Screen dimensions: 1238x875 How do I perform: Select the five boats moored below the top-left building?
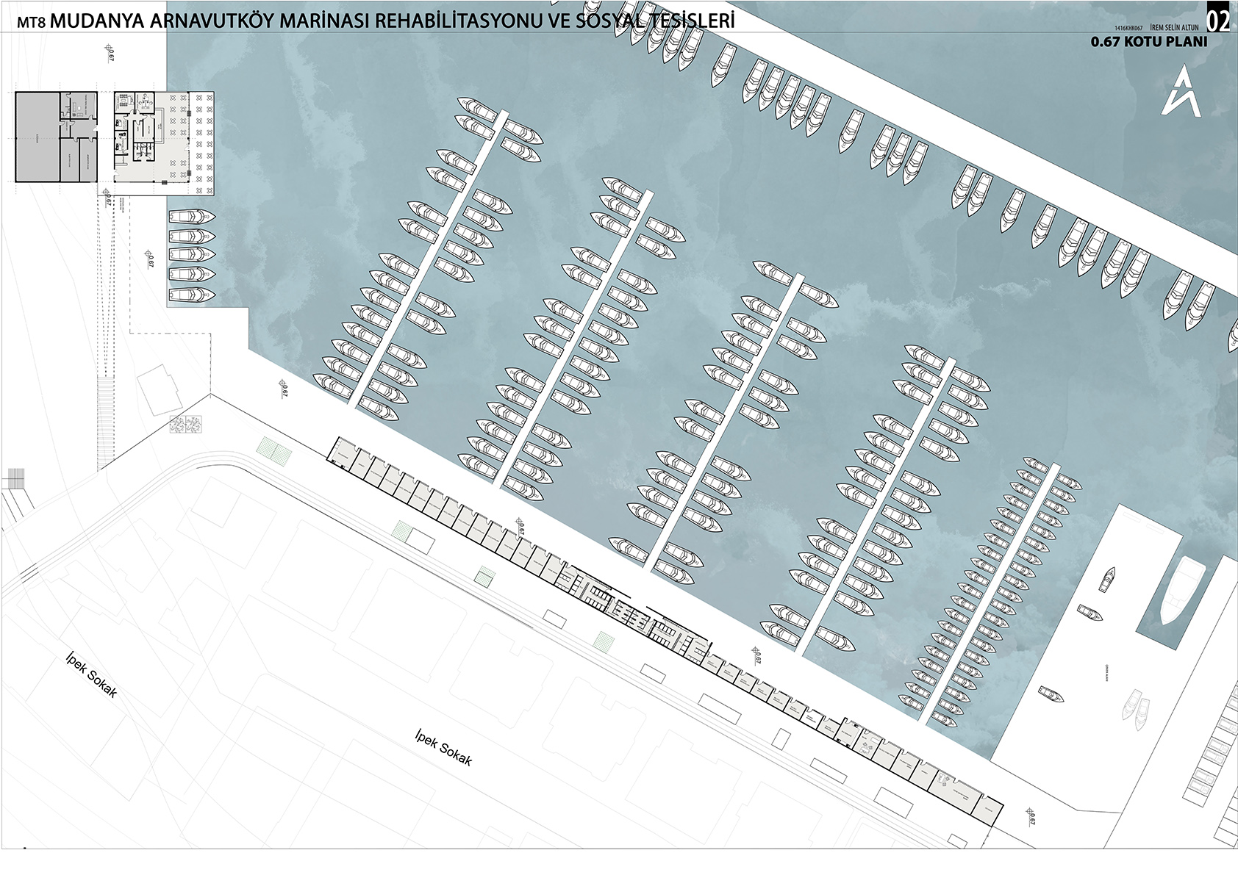[x=192, y=256]
